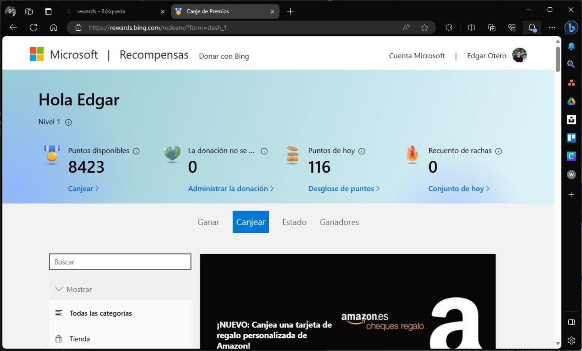Open the blue bell icon in the sidebar
582x351 pixels.
click(x=571, y=46)
